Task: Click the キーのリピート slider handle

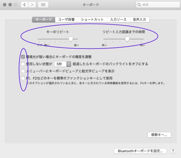Action: (x=71, y=39)
